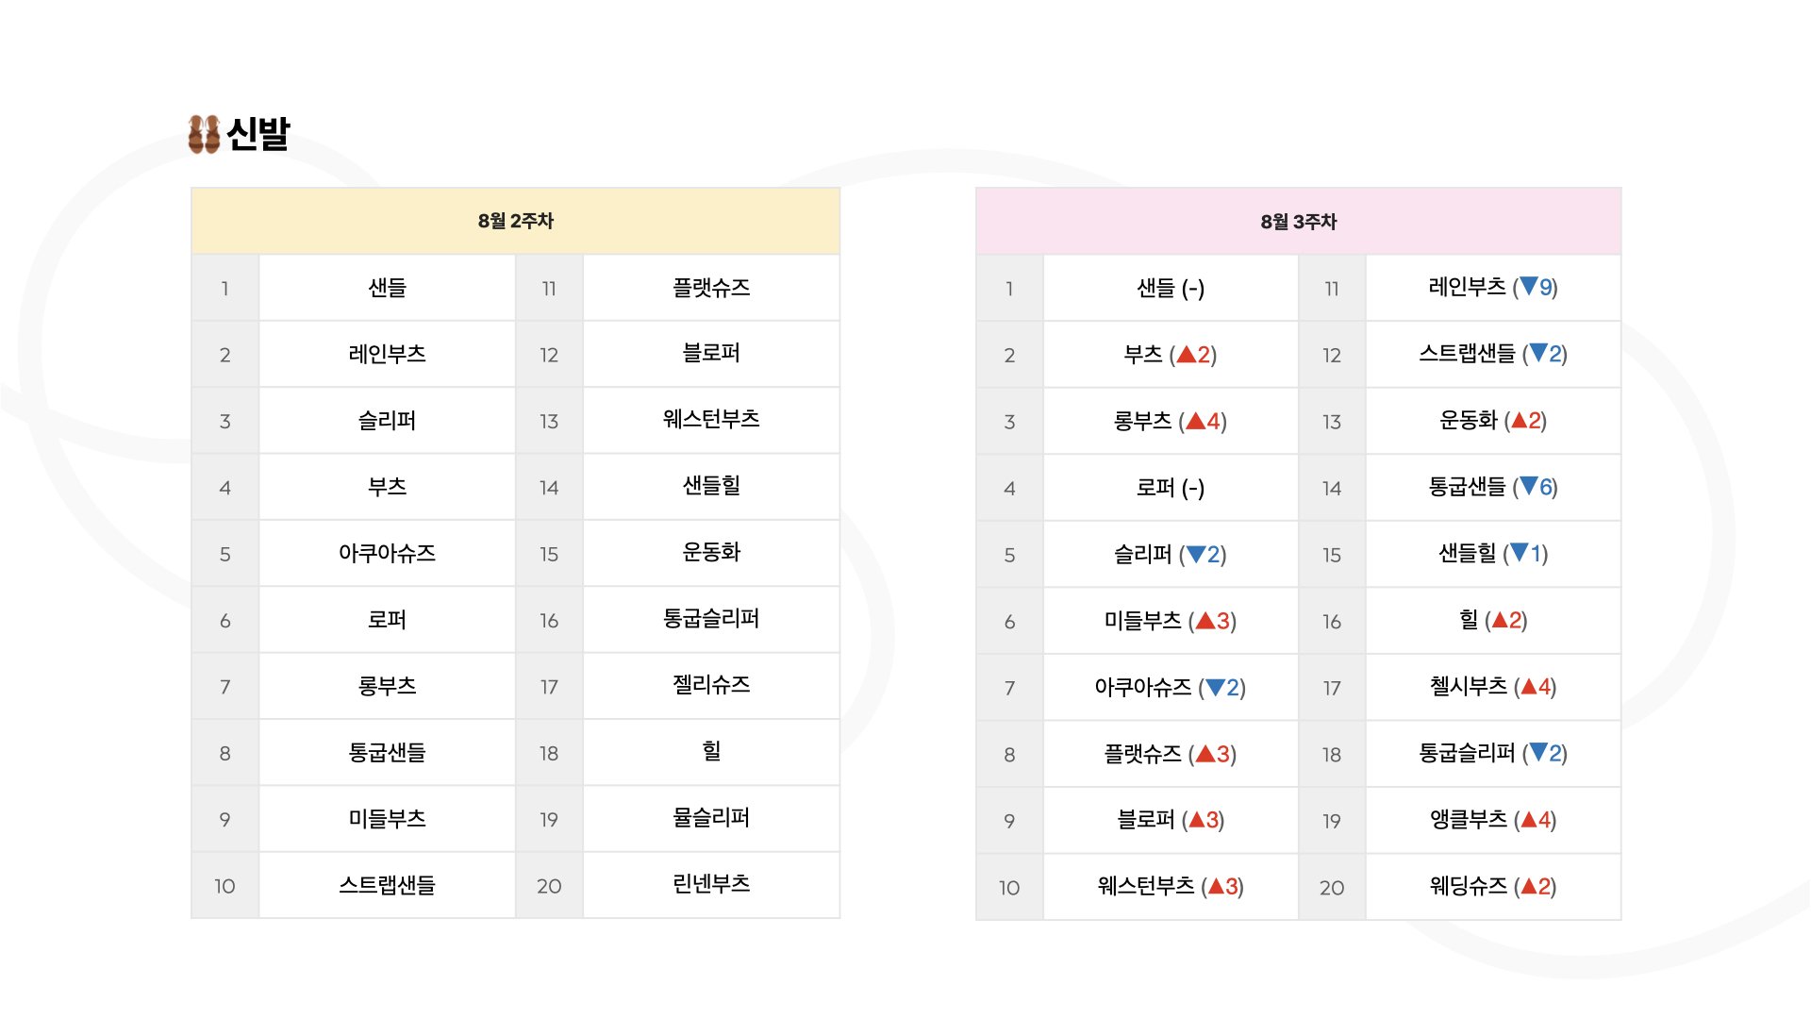Click the blue down triangle beside 통굽샌들
This screenshot has height=1019, width=1811.
[x=1528, y=487]
